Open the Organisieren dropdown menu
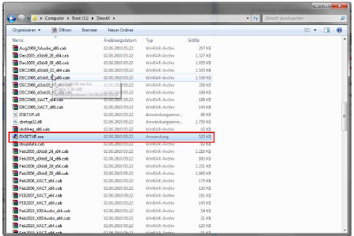 [x=26, y=30]
